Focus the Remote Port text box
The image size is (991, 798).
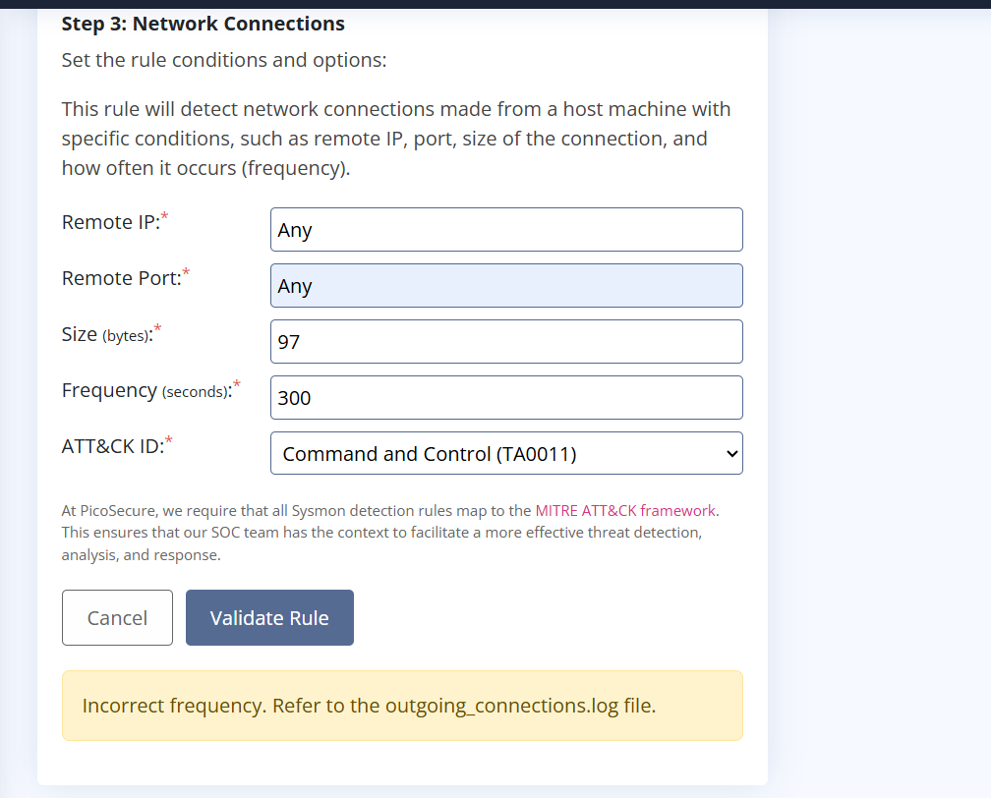pos(505,286)
